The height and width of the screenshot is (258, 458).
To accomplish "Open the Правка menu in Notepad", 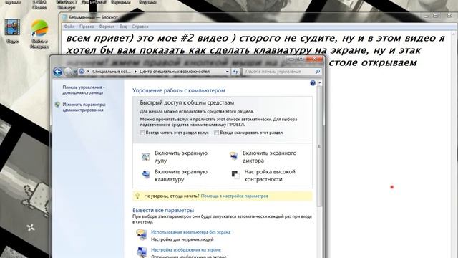I will tap(87, 27).
